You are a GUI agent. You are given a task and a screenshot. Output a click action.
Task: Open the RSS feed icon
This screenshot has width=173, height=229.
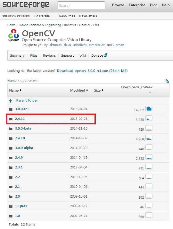167,81
